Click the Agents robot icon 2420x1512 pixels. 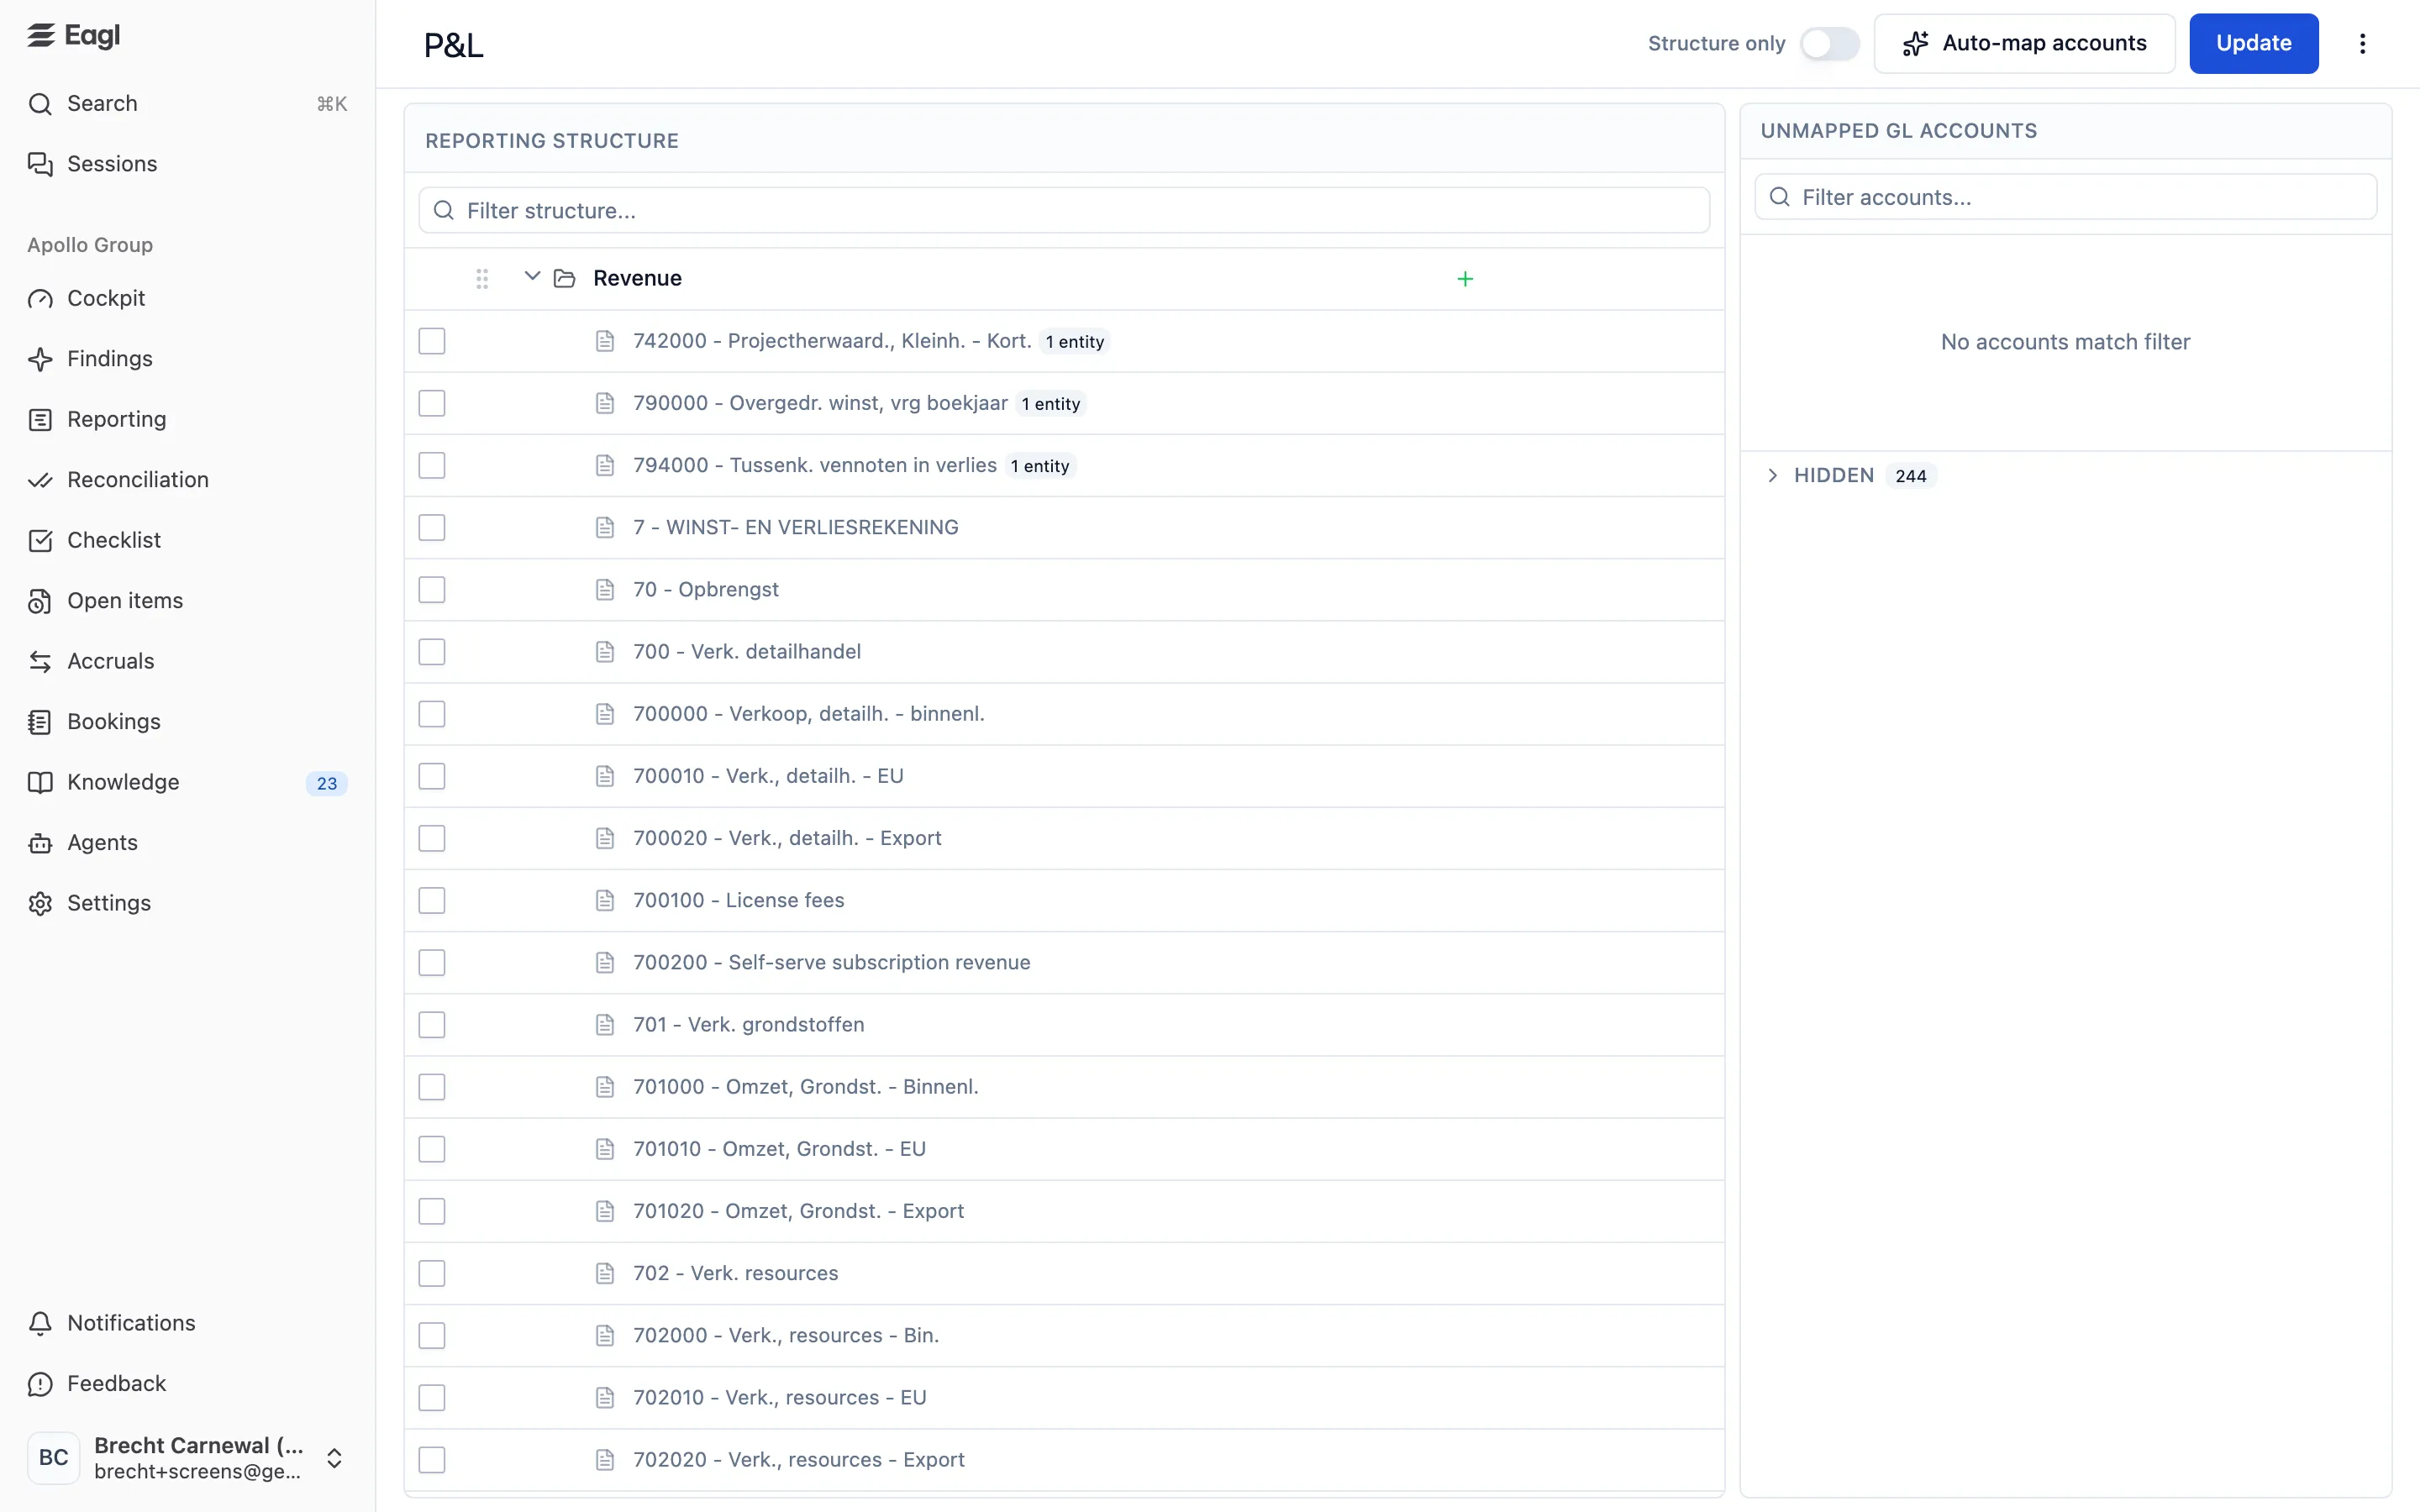[x=40, y=843]
